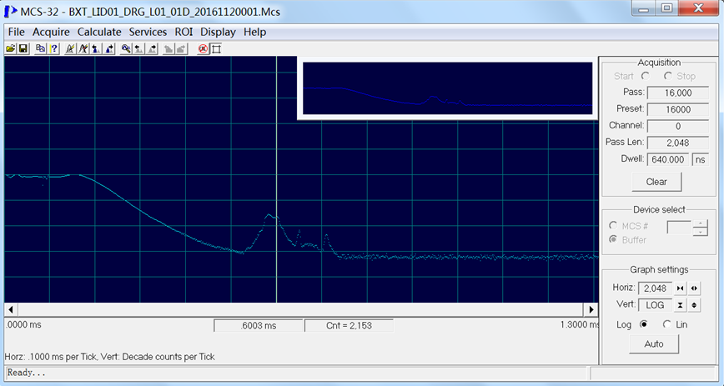Click the marker time readout .6003 ms
The width and height of the screenshot is (724, 386).
coord(258,325)
